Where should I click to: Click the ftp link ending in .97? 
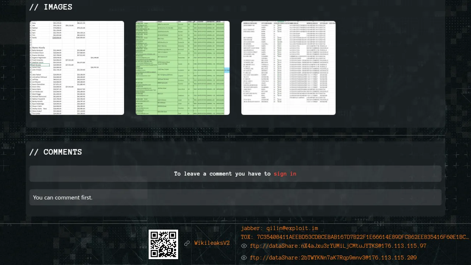pos(338,246)
